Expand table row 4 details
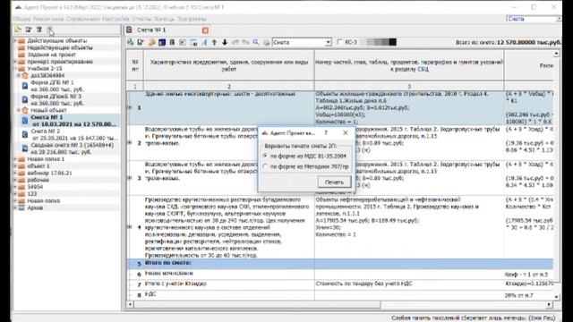 (129, 226)
